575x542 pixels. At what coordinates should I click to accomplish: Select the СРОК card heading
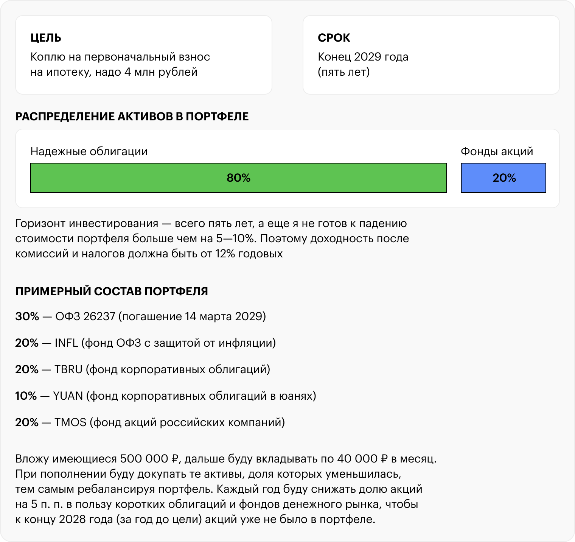[x=334, y=38]
